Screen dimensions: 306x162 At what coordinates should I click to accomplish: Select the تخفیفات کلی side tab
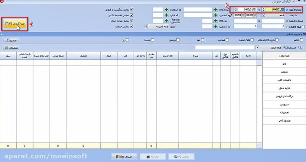[x=284, y=80]
